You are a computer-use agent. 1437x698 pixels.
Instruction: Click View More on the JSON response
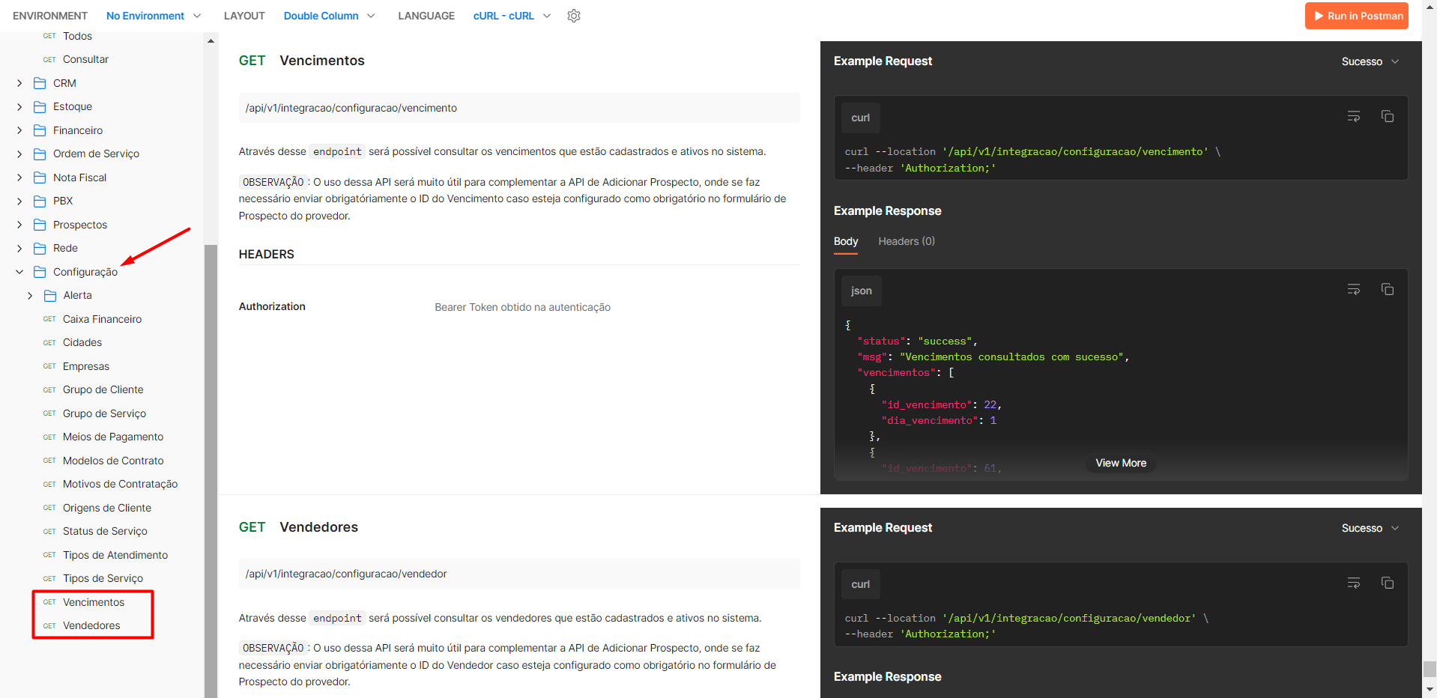tap(1121, 463)
